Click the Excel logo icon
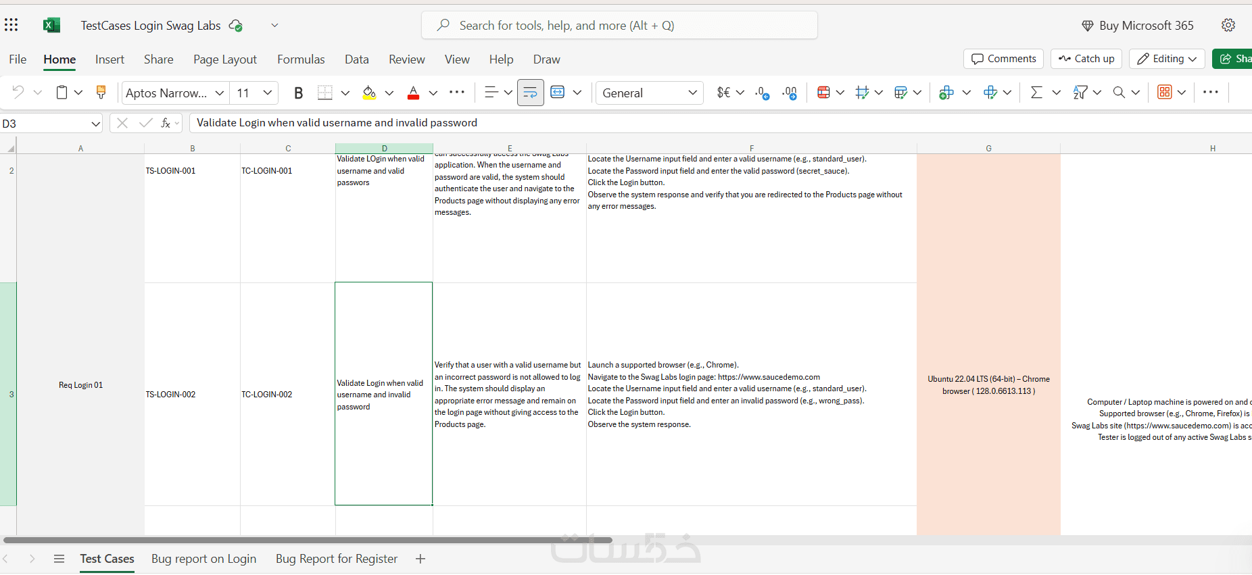The image size is (1252, 575). (51, 26)
